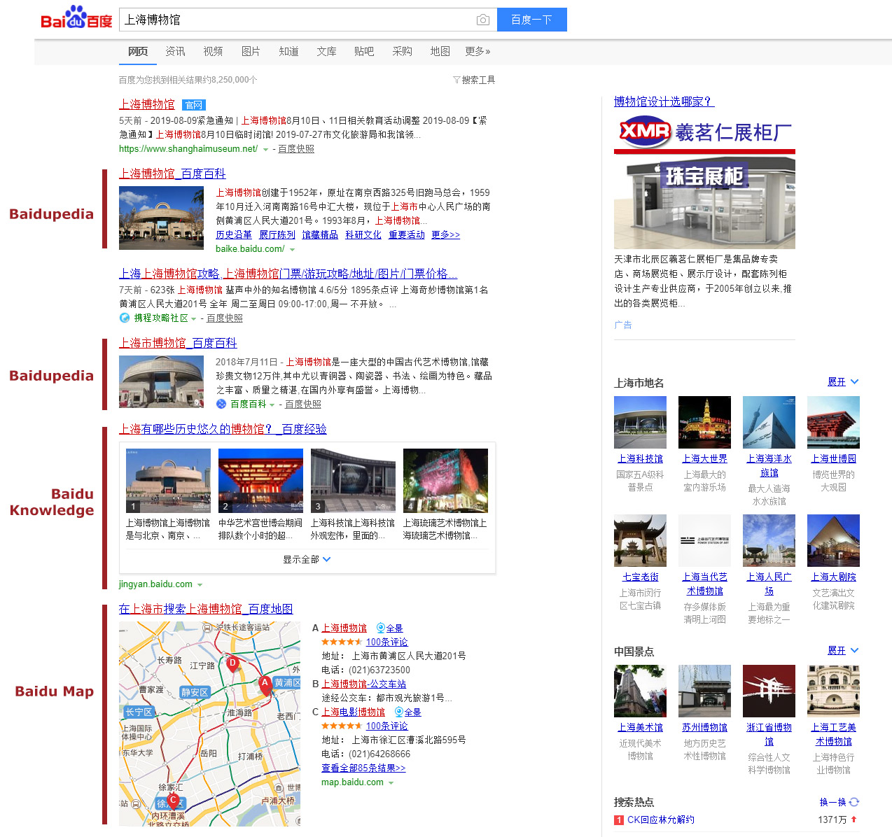The image size is (892, 837).
Task: Click the red trending up arrow beside 1371万
Action: click(852, 820)
